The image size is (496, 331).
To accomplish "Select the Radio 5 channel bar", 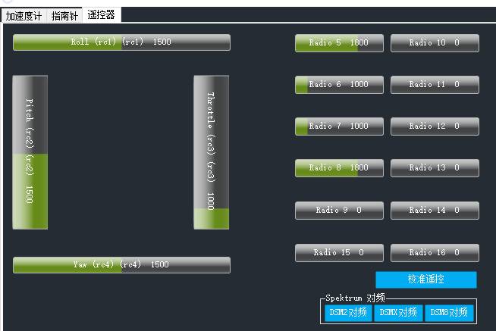I will (338, 43).
